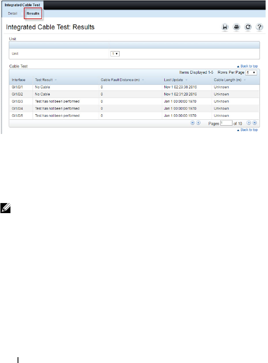The height and width of the screenshot is (363, 268).
Task: Sort by Cable Length column arrow
Action: (245, 80)
